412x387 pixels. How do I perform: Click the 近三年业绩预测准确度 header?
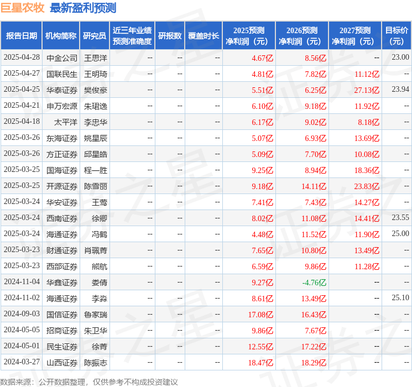coord(132,36)
